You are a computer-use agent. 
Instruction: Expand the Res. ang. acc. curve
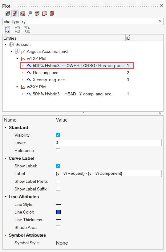click(x=23, y=73)
